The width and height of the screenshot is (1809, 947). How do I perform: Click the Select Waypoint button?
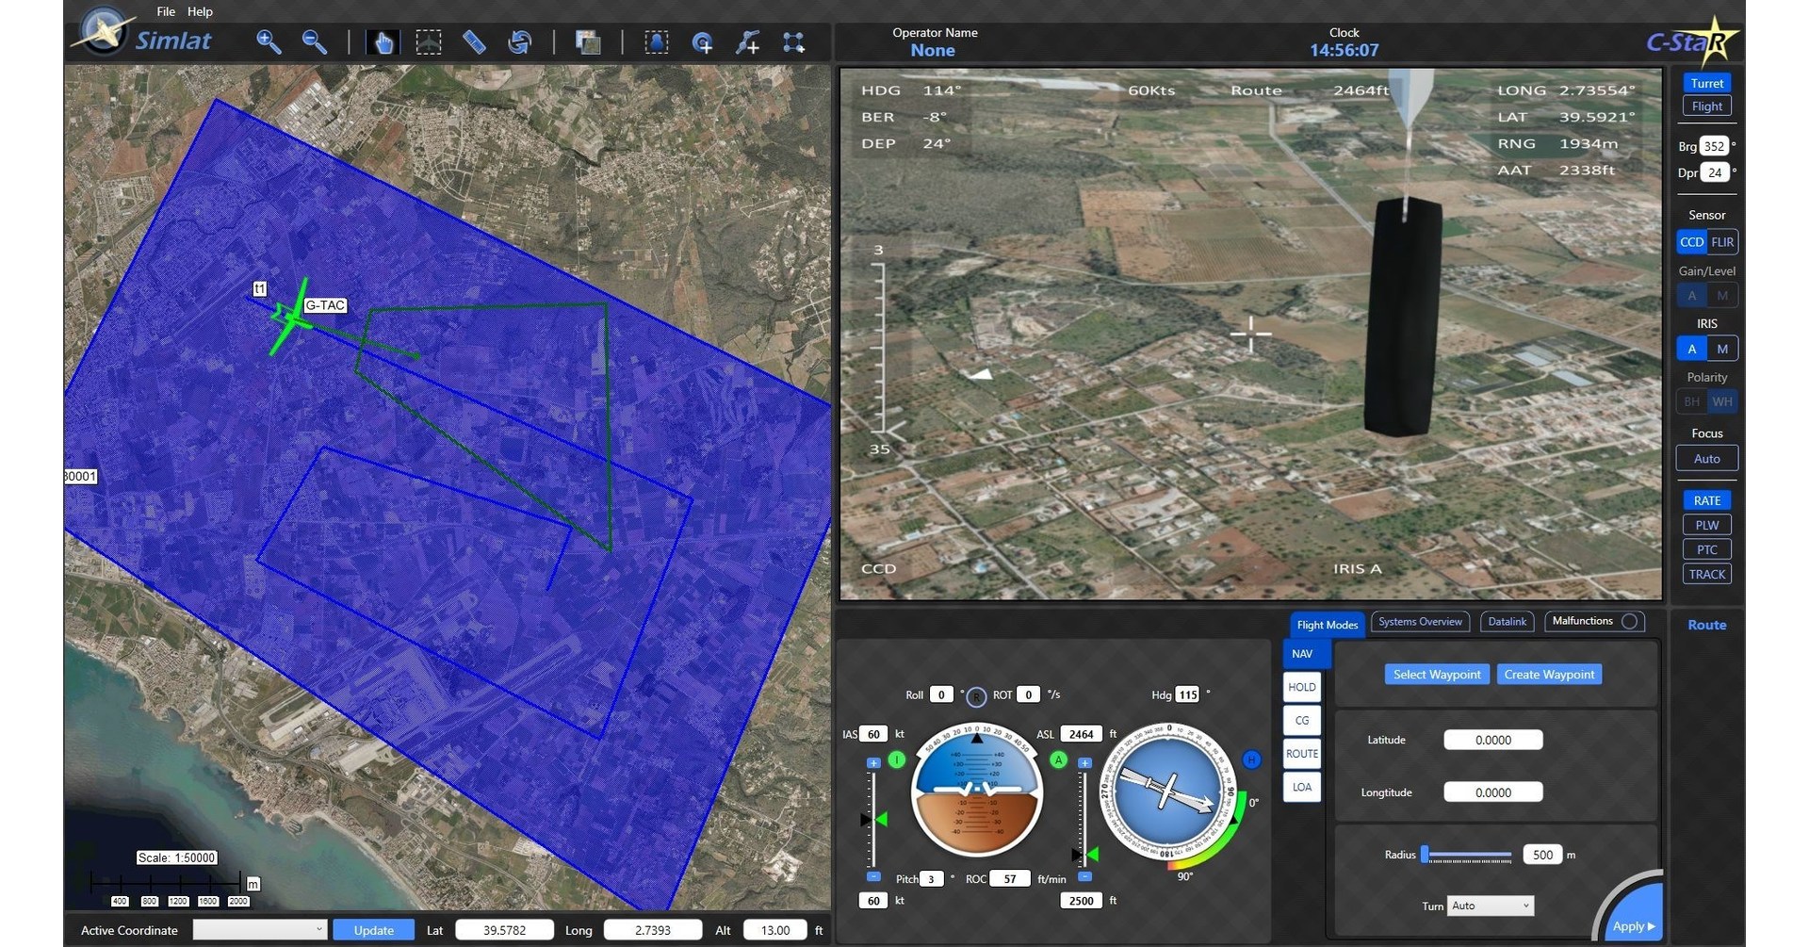click(1436, 674)
